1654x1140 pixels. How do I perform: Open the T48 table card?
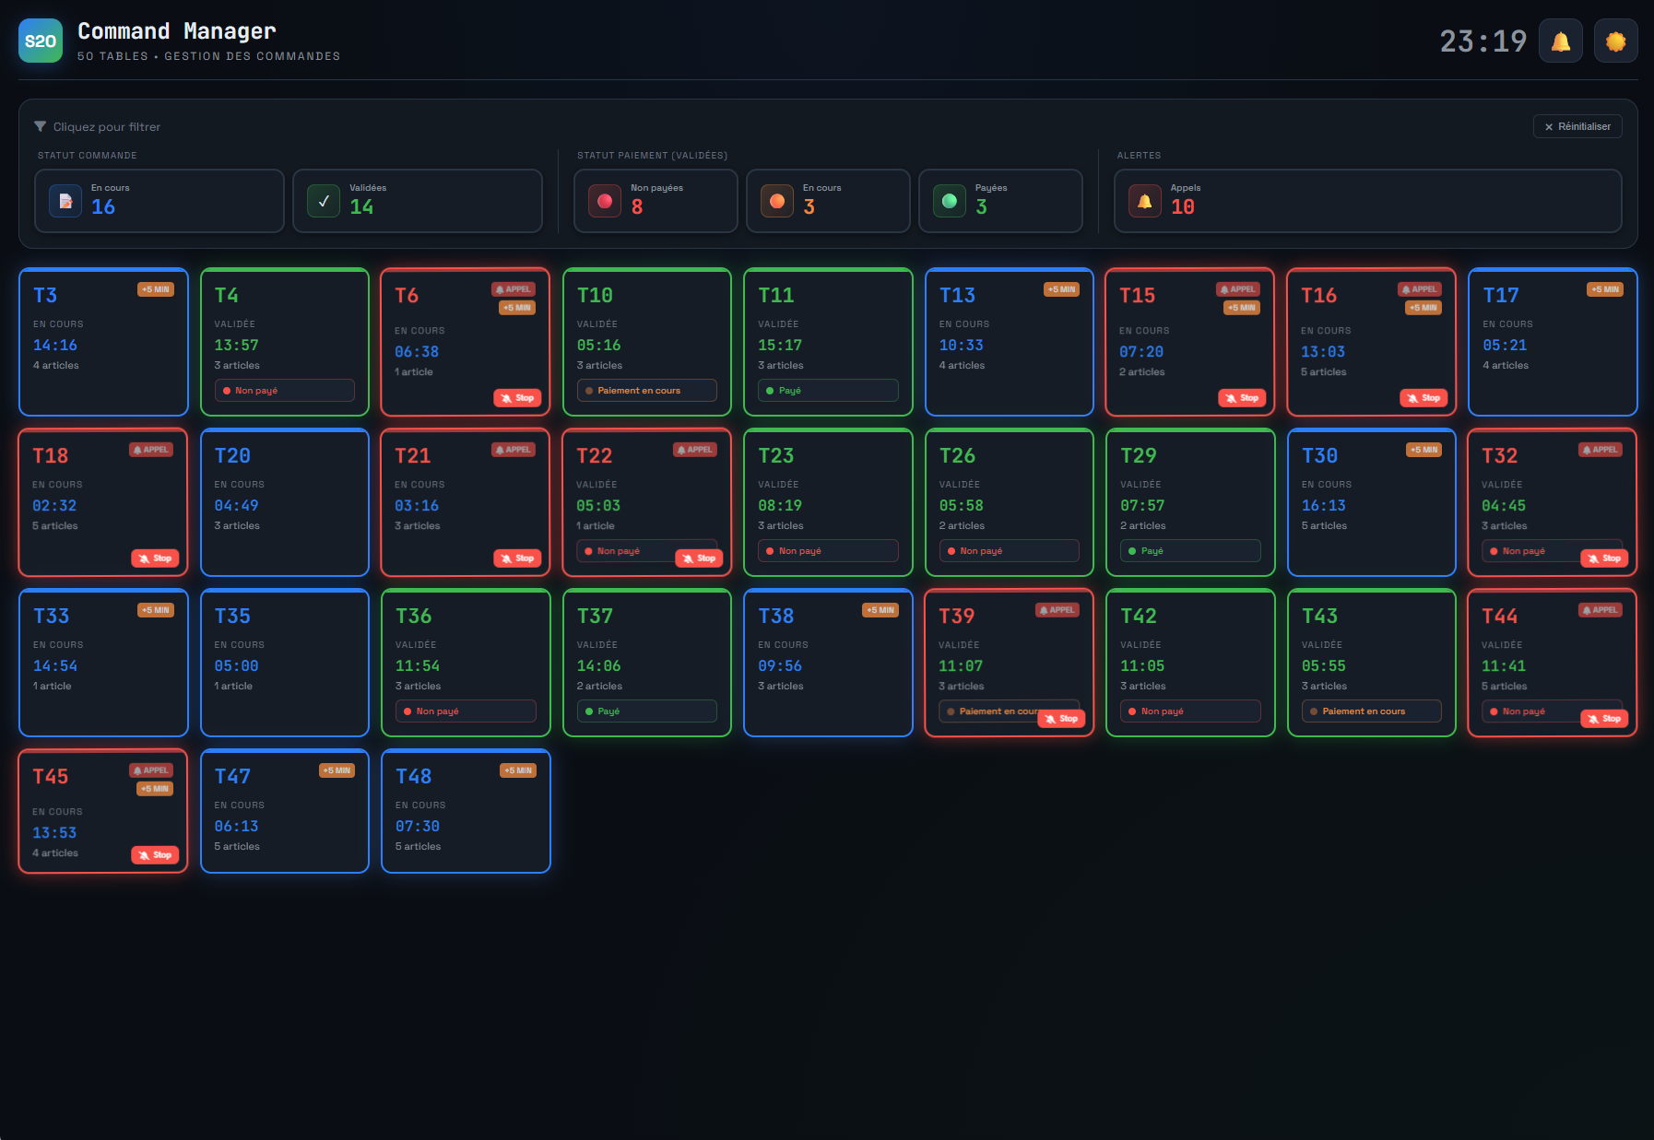click(465, 810)
